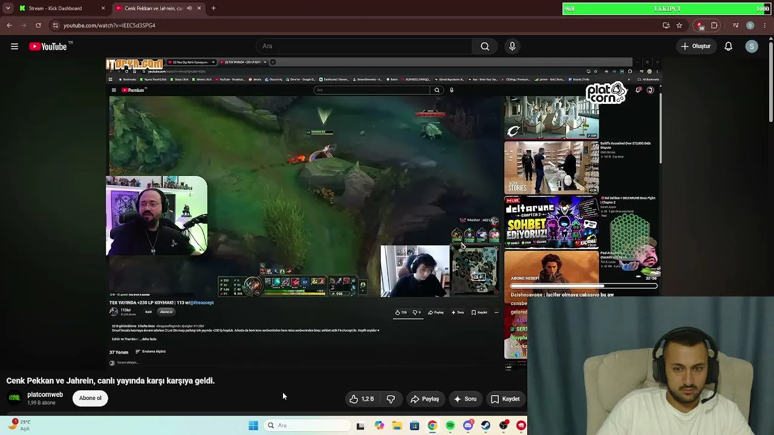Open the media controls icon in Chrome toolbar
774x435 pixels.
(x=735, y=25)
